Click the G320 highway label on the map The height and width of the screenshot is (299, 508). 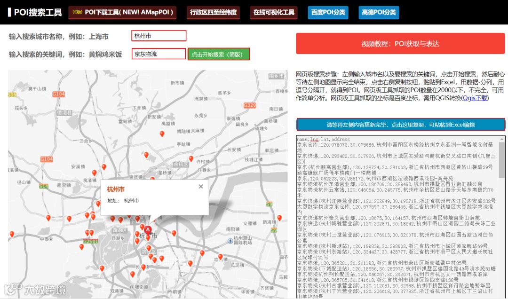tap(250, 105)
